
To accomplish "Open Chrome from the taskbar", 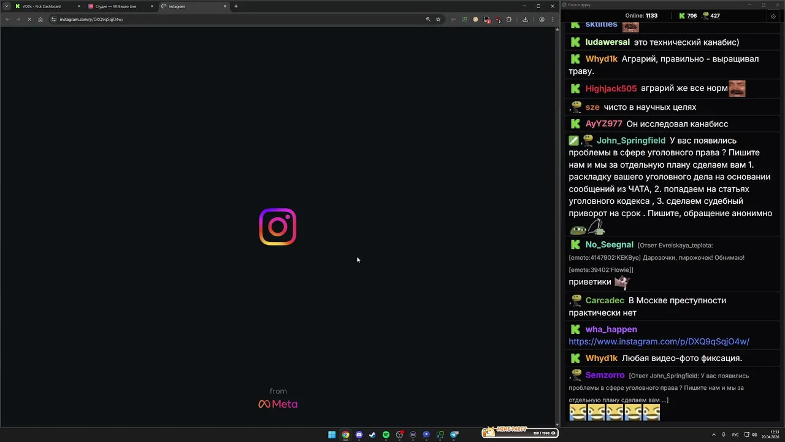I will coord(345,435).
